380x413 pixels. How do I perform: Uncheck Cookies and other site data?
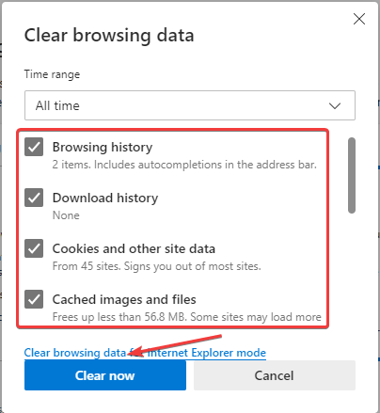coord(34,248)
